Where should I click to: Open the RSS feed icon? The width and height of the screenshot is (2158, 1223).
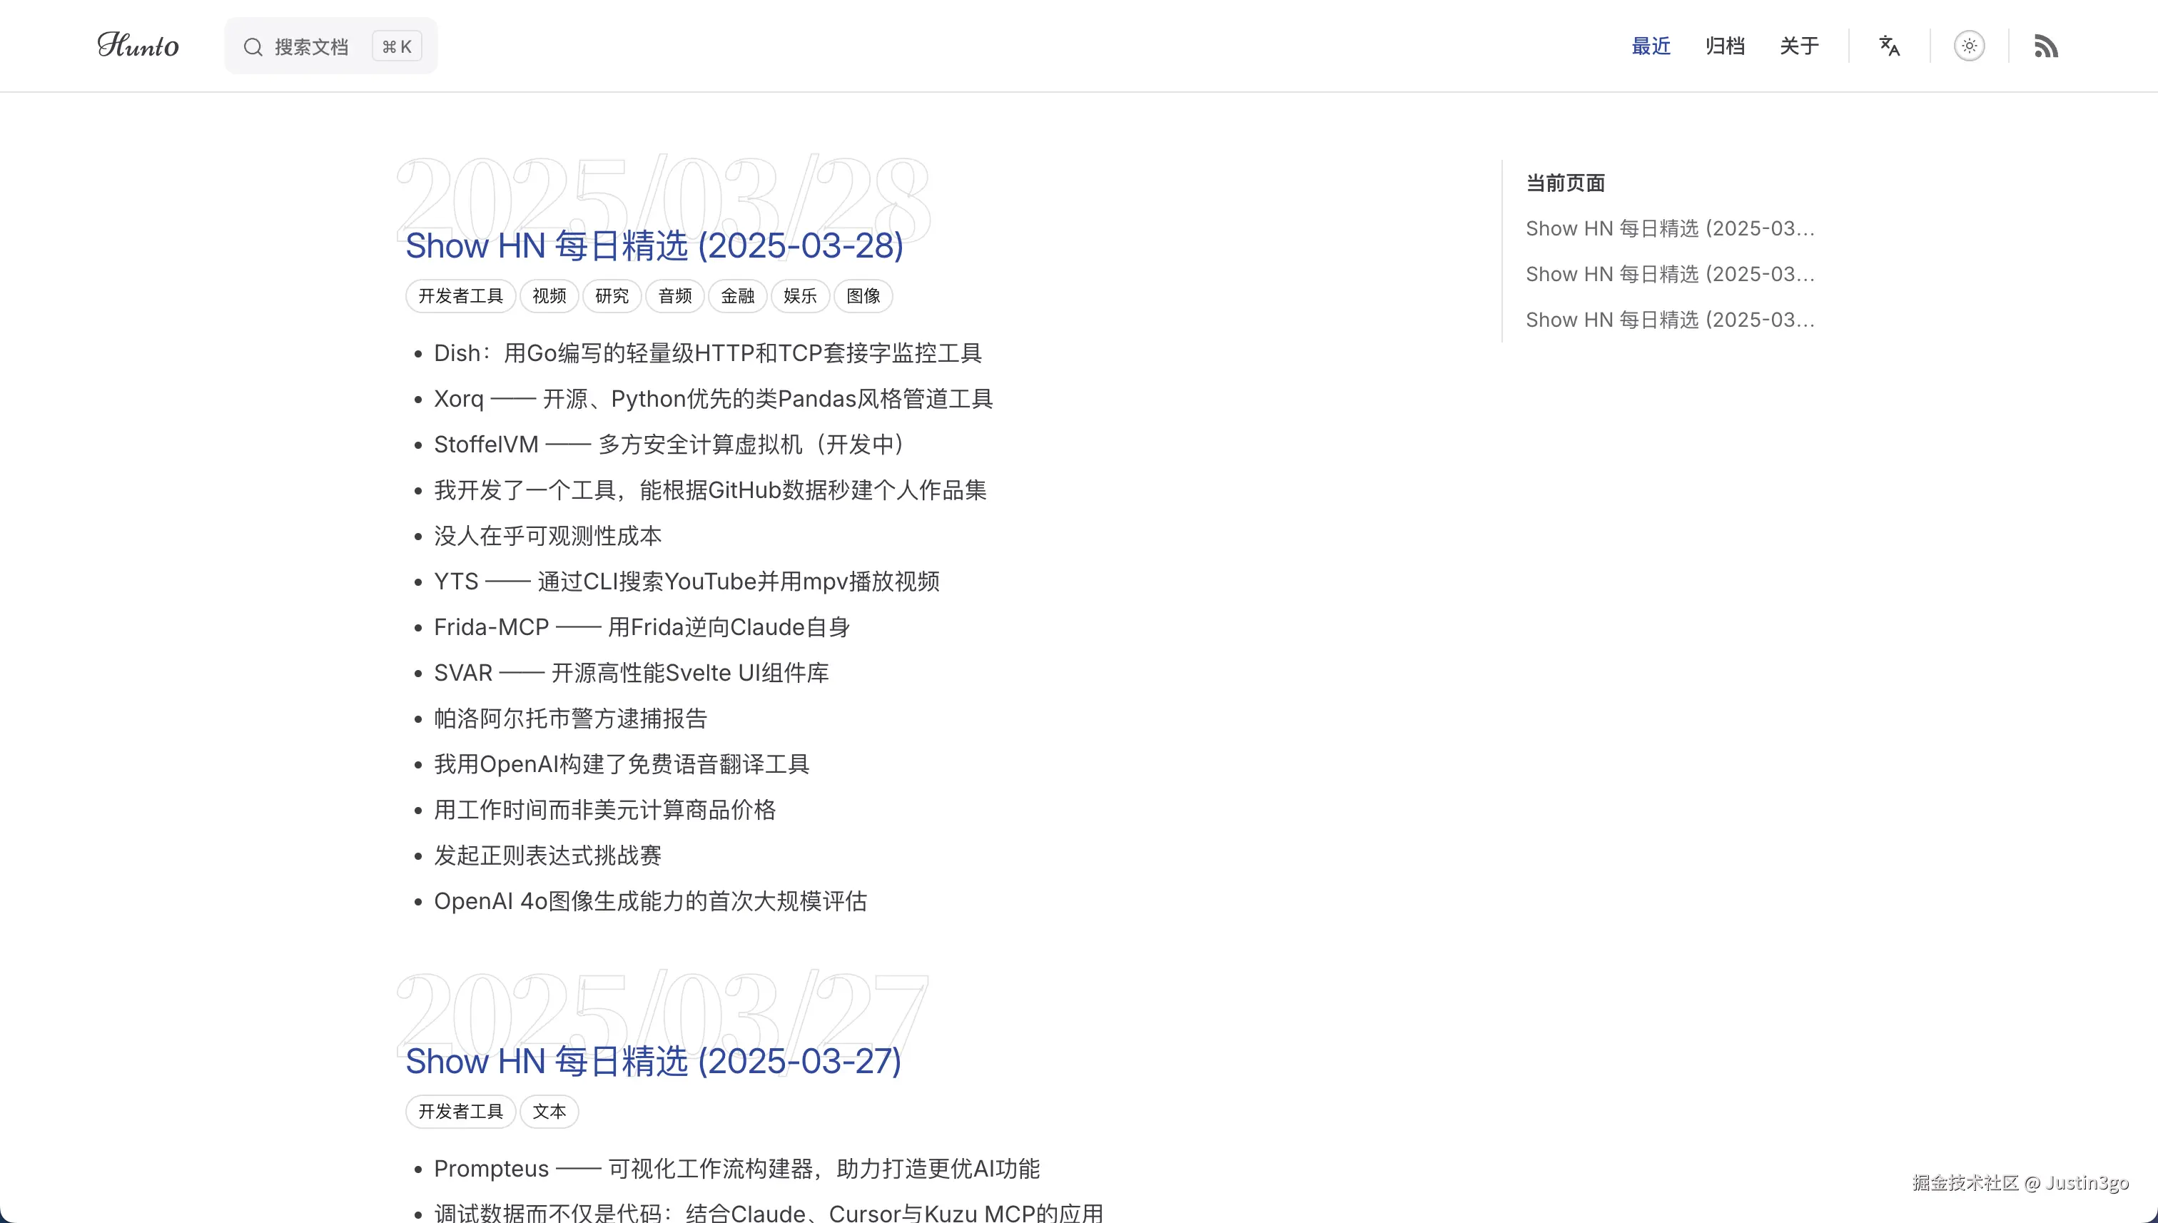pos(2045,46)
